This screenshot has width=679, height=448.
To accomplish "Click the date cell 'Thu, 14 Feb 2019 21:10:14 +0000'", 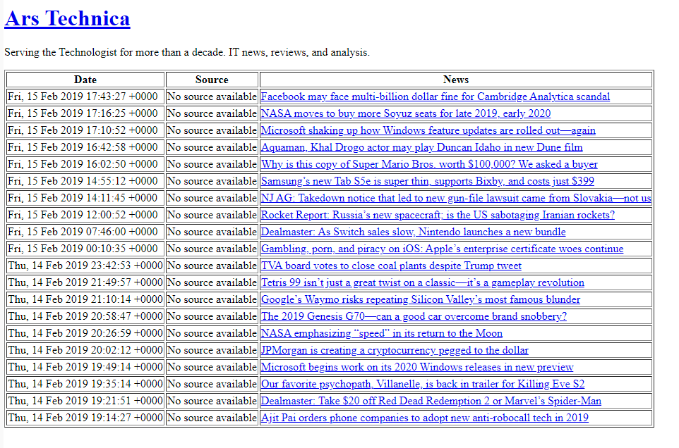I will click(x=85, y=299).
